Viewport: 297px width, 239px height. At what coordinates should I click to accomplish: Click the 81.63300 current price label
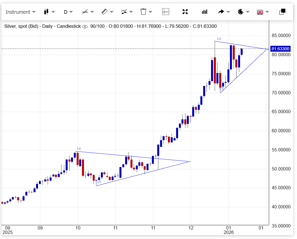click(280, 49)
